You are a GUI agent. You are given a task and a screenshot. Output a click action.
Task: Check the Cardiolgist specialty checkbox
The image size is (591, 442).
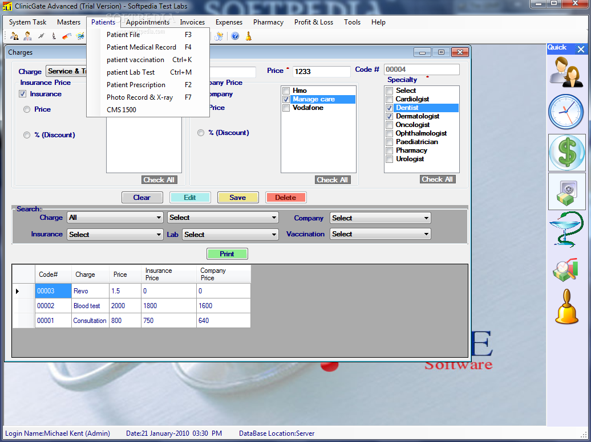click(390, 100)
